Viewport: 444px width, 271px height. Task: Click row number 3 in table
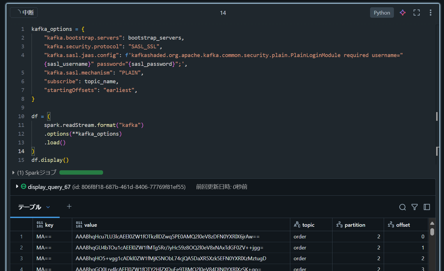(x=21, y=258)
